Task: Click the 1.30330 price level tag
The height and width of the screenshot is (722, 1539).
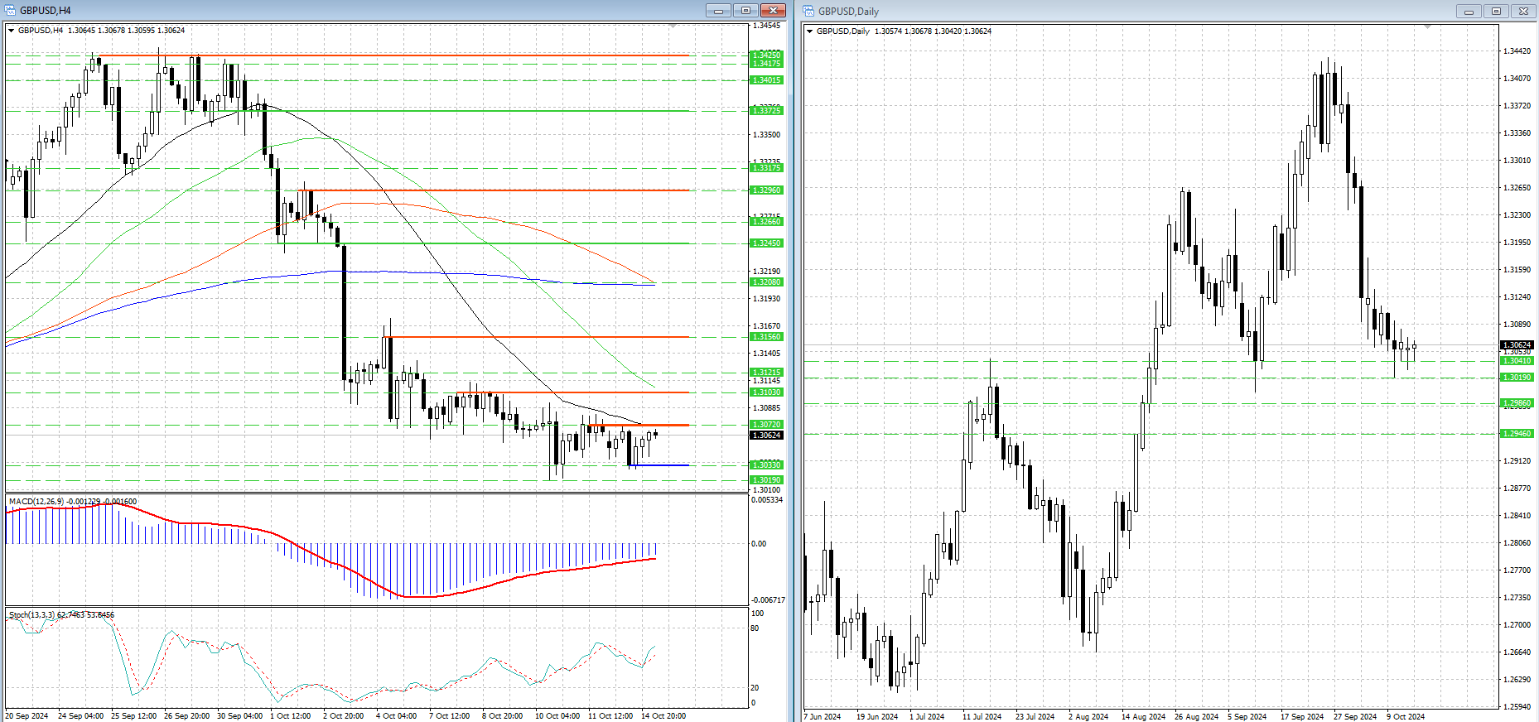Action: point(766,465)
